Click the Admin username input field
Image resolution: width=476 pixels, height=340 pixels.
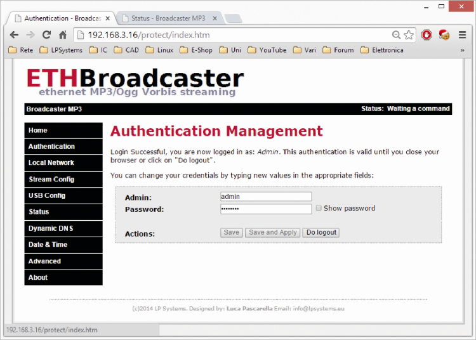265,197
